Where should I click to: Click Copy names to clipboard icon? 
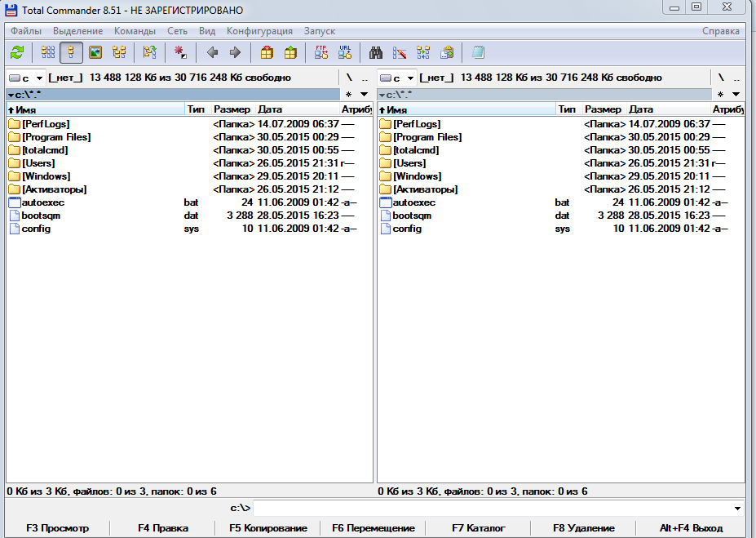point(447,52)
